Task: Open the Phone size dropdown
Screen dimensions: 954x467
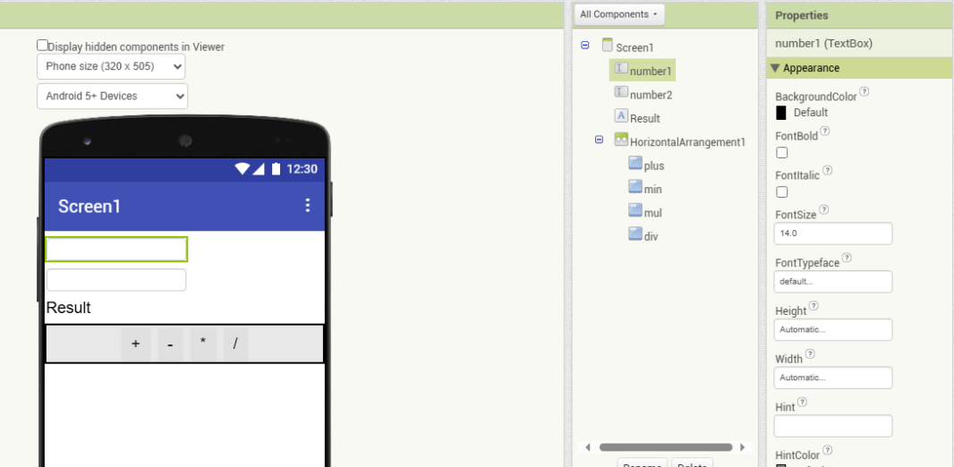Action: (x=111, y=66)
